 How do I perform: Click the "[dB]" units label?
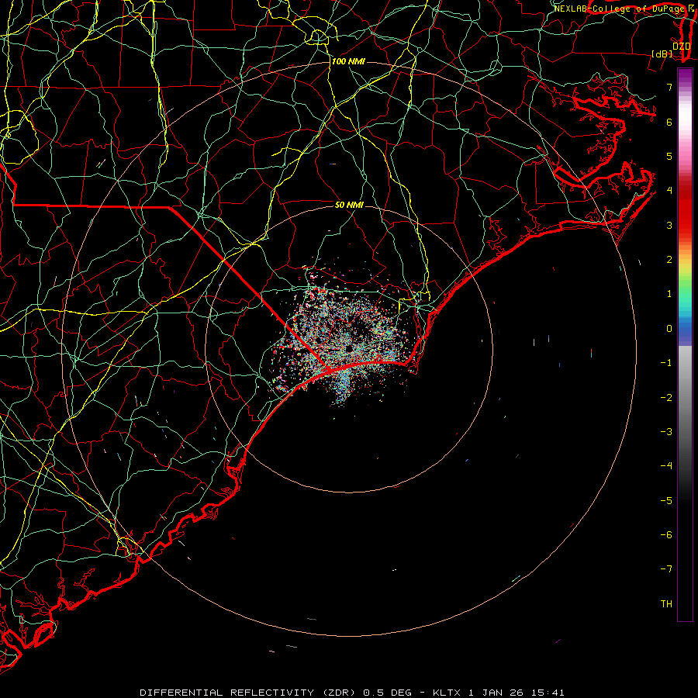coord(662,54)
